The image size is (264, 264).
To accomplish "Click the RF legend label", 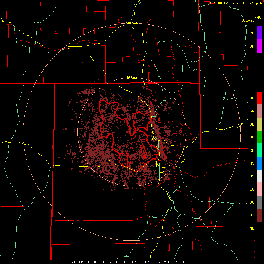I will point(252,33).
